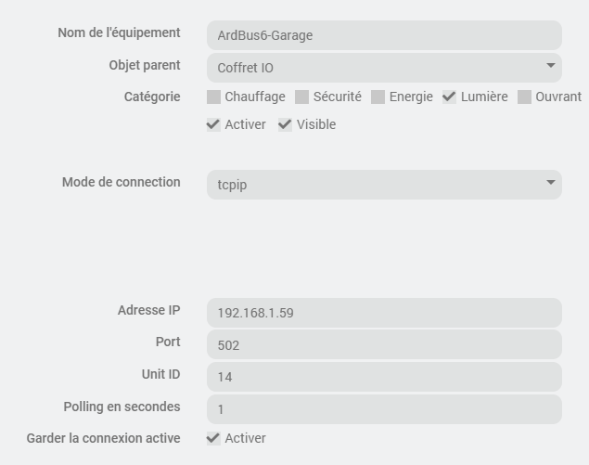The image size is (589, 465).
Task: Toggle the Visible checkbox
Action: [286, 124]
